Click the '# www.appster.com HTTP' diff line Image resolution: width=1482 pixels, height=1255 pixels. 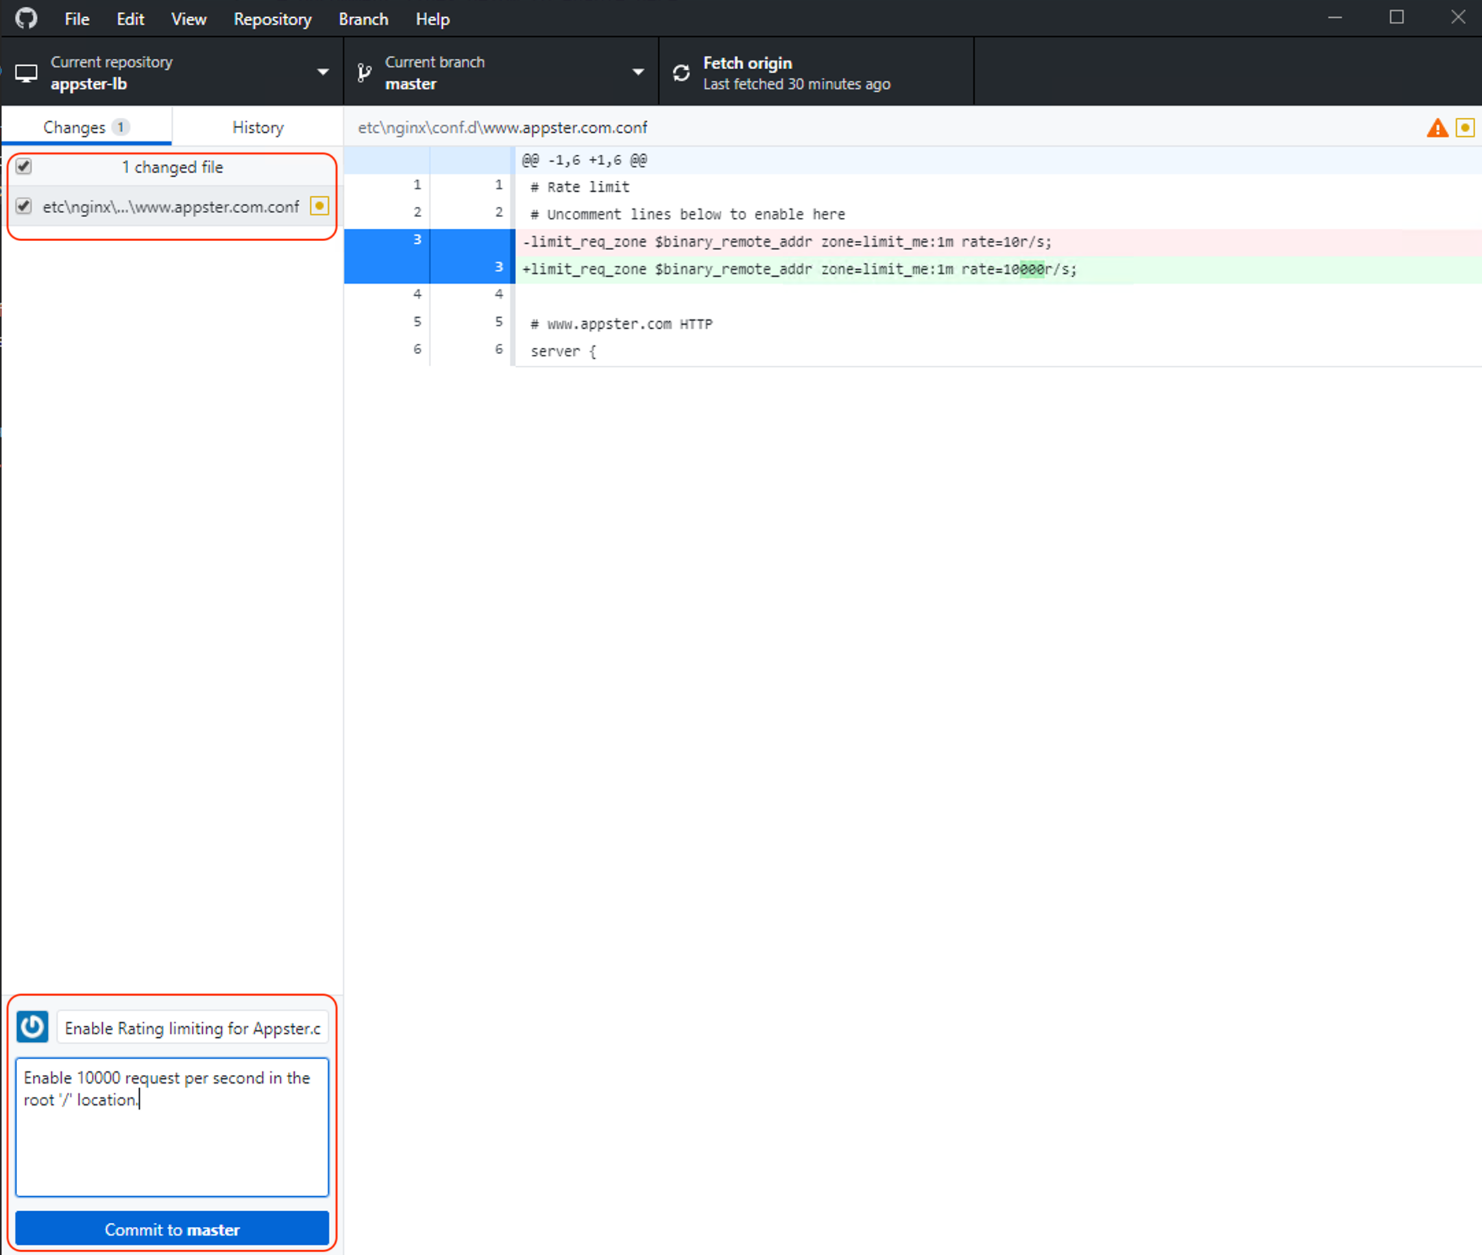point(622,324)
